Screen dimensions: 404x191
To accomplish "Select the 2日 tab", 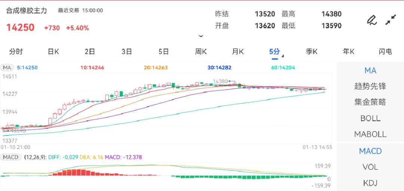I will pyautogui.click(x=90, y=52).
